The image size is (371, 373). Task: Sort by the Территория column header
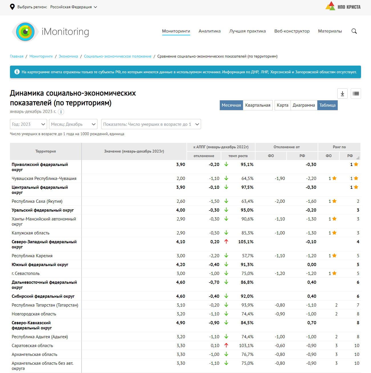coord(46,151)
